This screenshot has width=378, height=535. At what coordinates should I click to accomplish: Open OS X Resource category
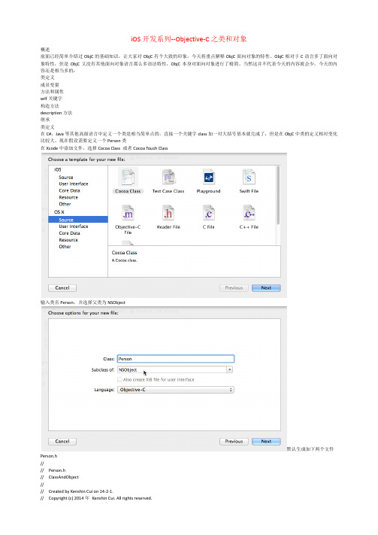(68, 240)
